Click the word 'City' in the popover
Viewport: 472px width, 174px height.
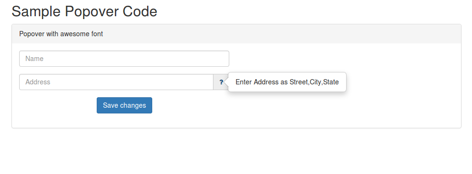click(315, 82)
